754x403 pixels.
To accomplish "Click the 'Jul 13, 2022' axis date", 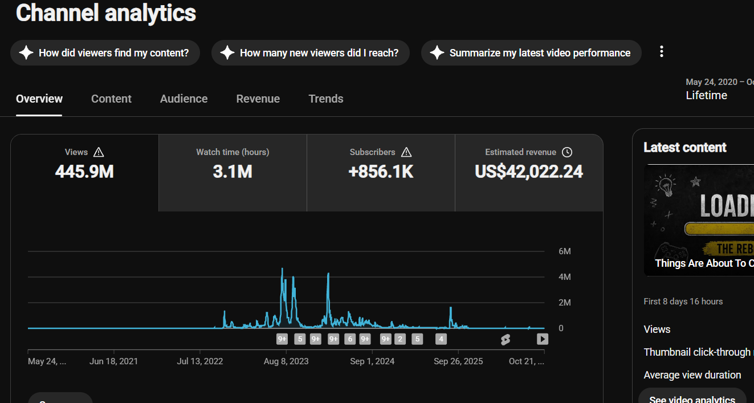I will (x=200, y=361).
